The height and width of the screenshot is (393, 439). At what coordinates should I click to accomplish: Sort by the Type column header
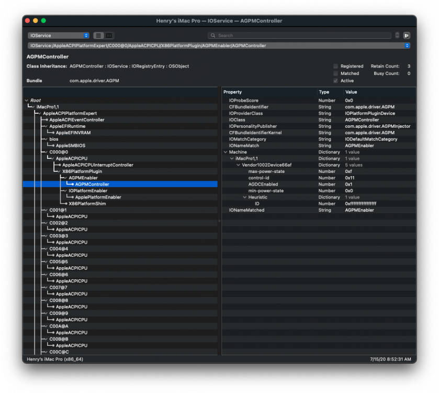coord(330,92)
